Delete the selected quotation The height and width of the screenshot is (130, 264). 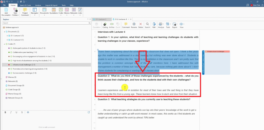click(141, 25)
